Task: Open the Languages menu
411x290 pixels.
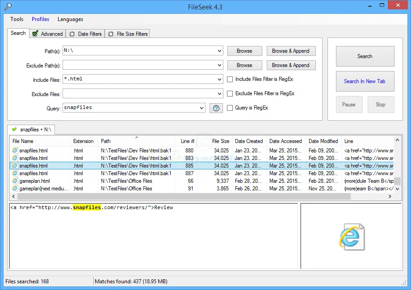Action: (x=70, y=19)
